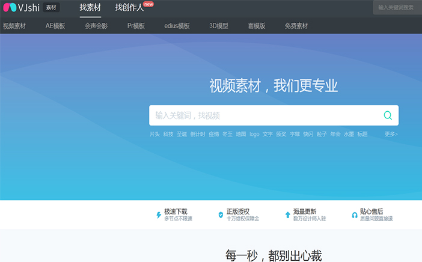Select the 片头 keyword tag
This screenshot has height=262, width=422.
pos(154,134)
